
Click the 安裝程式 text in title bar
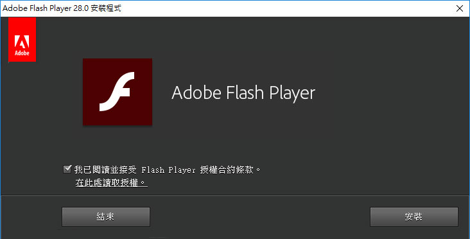[106, 8]
